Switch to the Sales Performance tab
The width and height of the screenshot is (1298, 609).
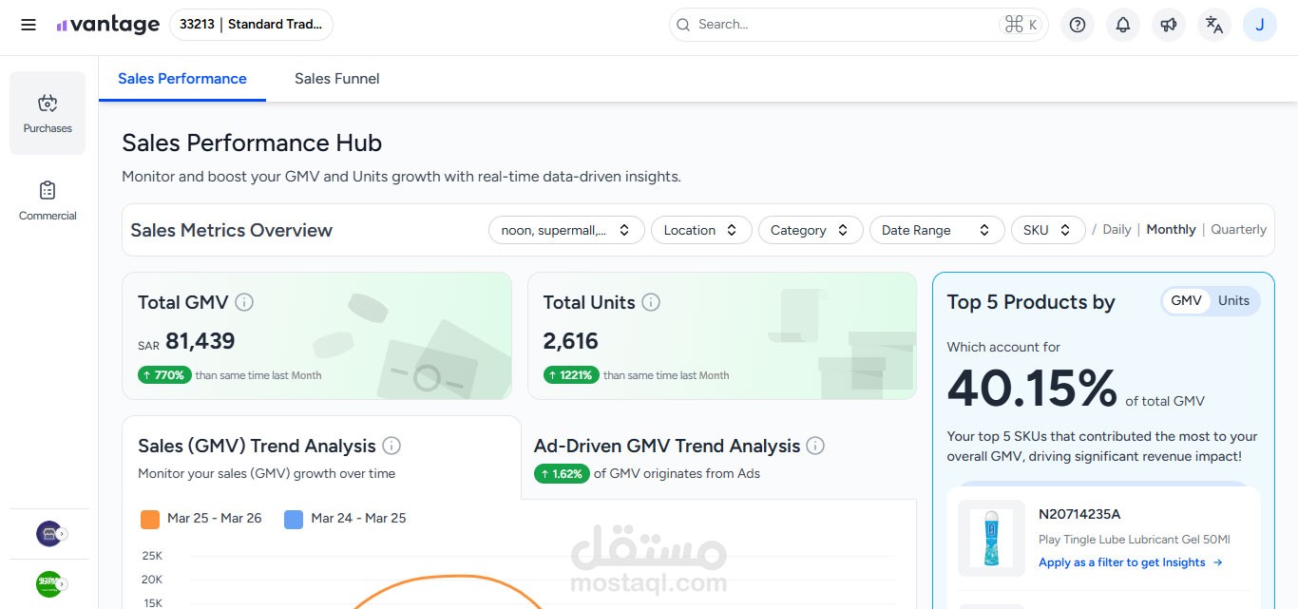point(182,79)
